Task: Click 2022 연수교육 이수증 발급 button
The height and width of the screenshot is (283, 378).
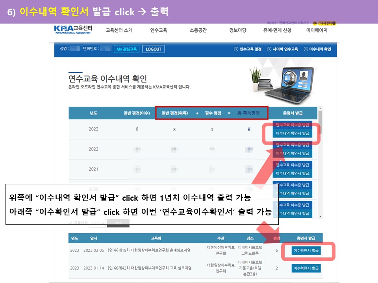Action: [292, 145]
